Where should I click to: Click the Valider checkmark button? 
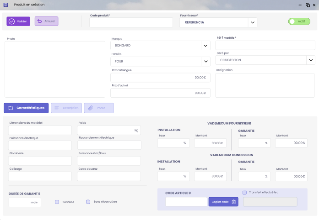(18, 21)
